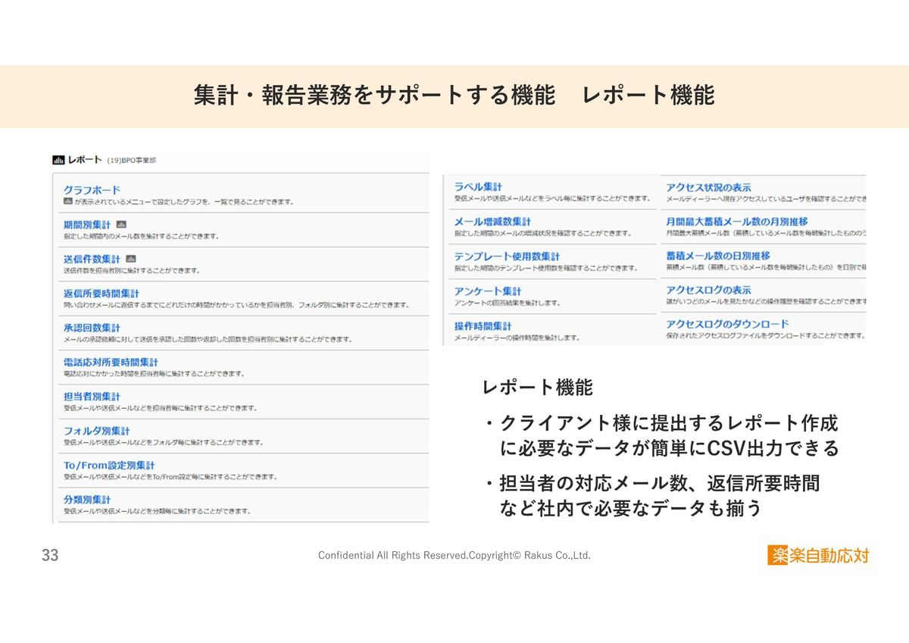Image resolution: width=909 pixels, height=643 pixels.
Task: Go to メール増減数集計
Action: point(492,221)
